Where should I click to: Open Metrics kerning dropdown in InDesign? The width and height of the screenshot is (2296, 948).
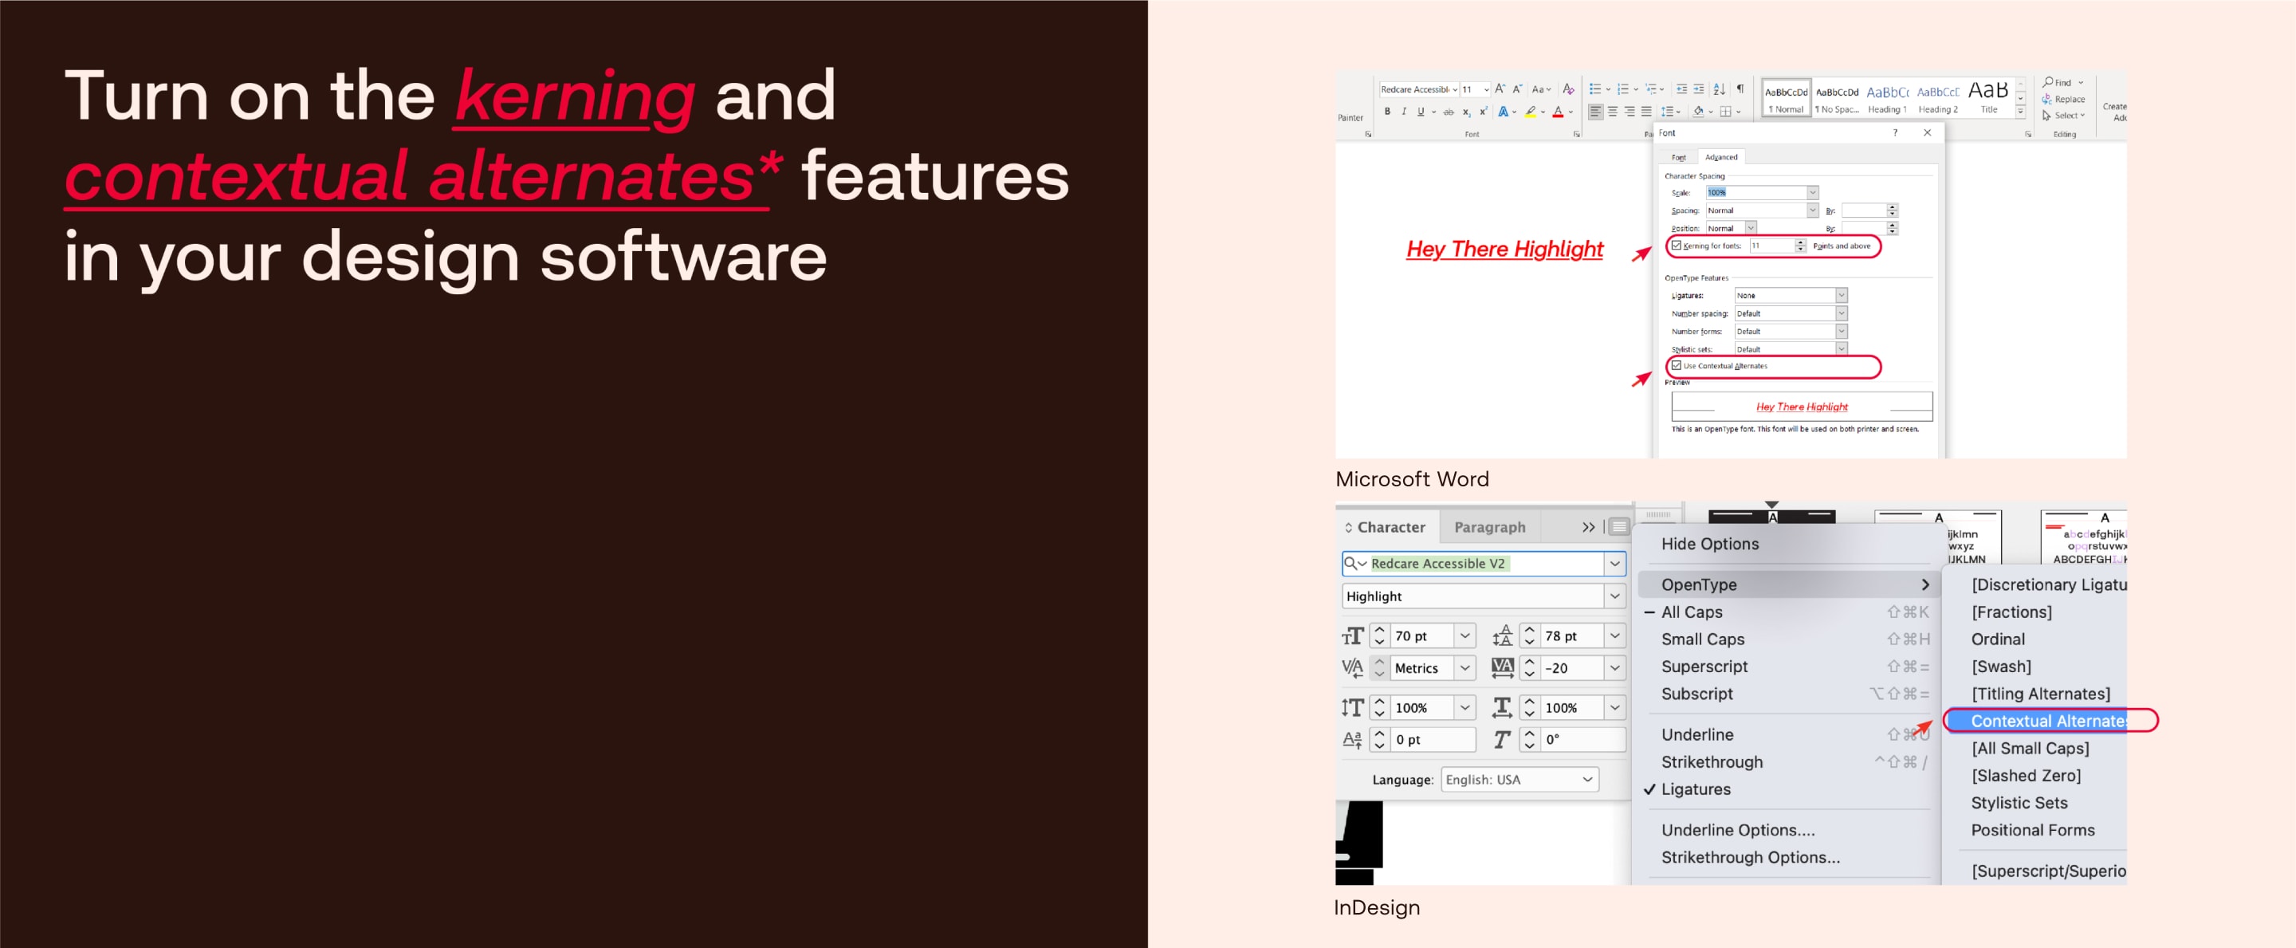[1464, 668]
